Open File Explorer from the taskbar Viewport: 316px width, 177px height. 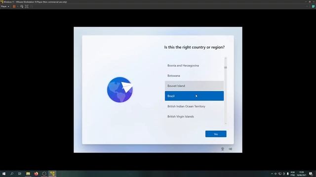coord(28,174)
